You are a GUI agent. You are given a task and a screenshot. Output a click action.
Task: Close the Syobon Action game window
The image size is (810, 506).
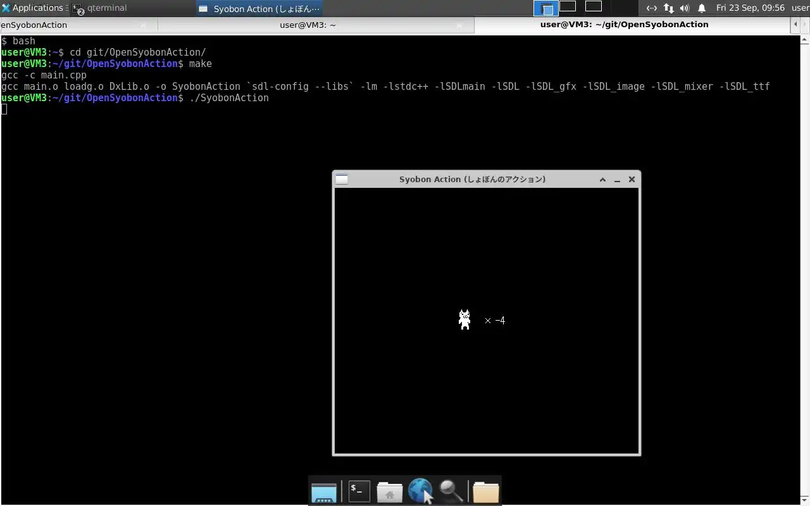tap(632, 180)
